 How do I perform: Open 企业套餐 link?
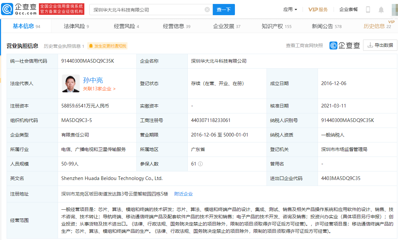tap(349, 10)
